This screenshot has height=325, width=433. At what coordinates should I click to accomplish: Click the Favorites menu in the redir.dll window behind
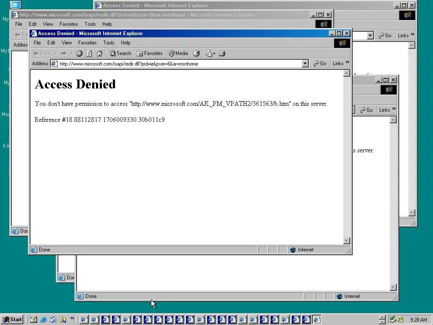(x=69, y=24)
